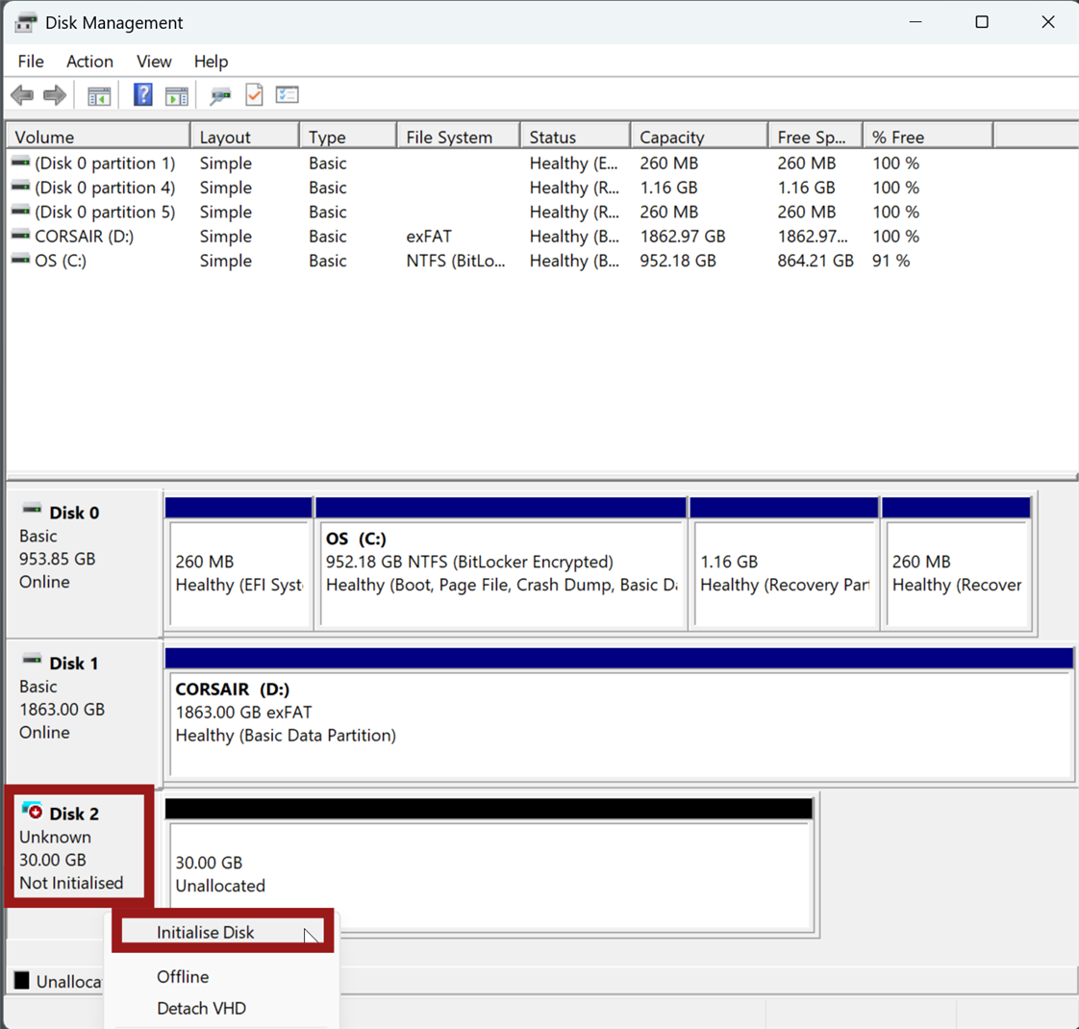The image size is (1079, 1029).
Task: Open Help via blue question mark icon
Action: point(142,95)
